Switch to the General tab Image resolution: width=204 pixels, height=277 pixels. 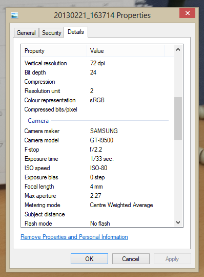[x=26, y=33]
